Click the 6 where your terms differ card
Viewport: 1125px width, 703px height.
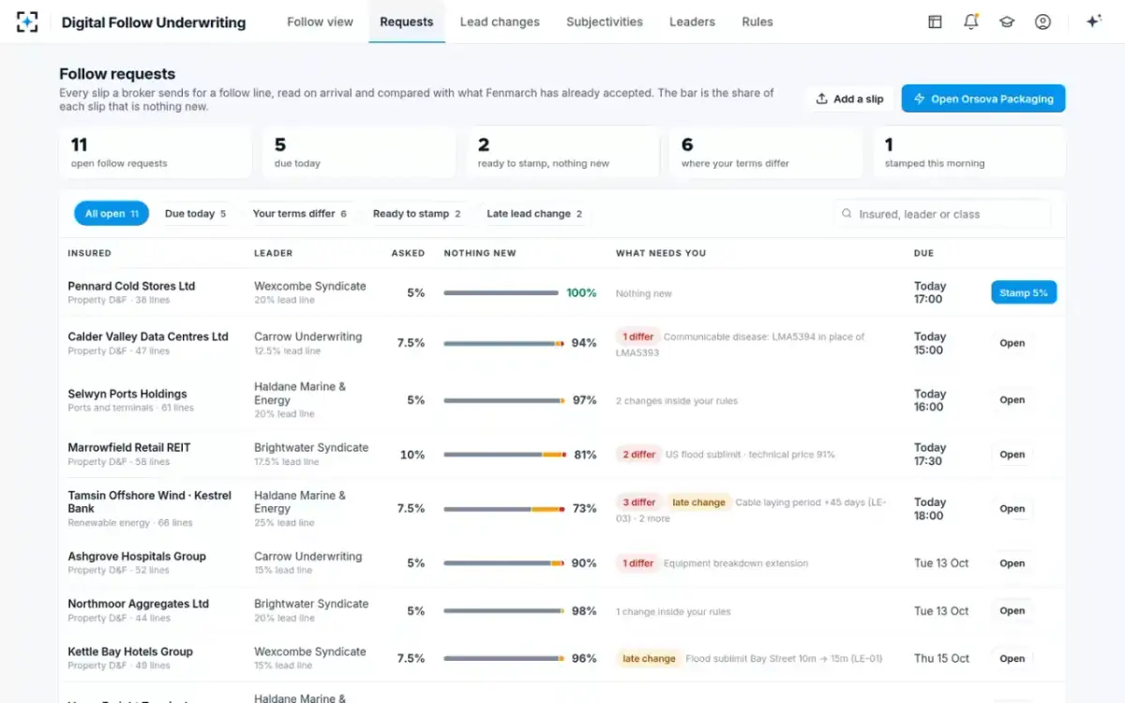[x=766, y=153]
